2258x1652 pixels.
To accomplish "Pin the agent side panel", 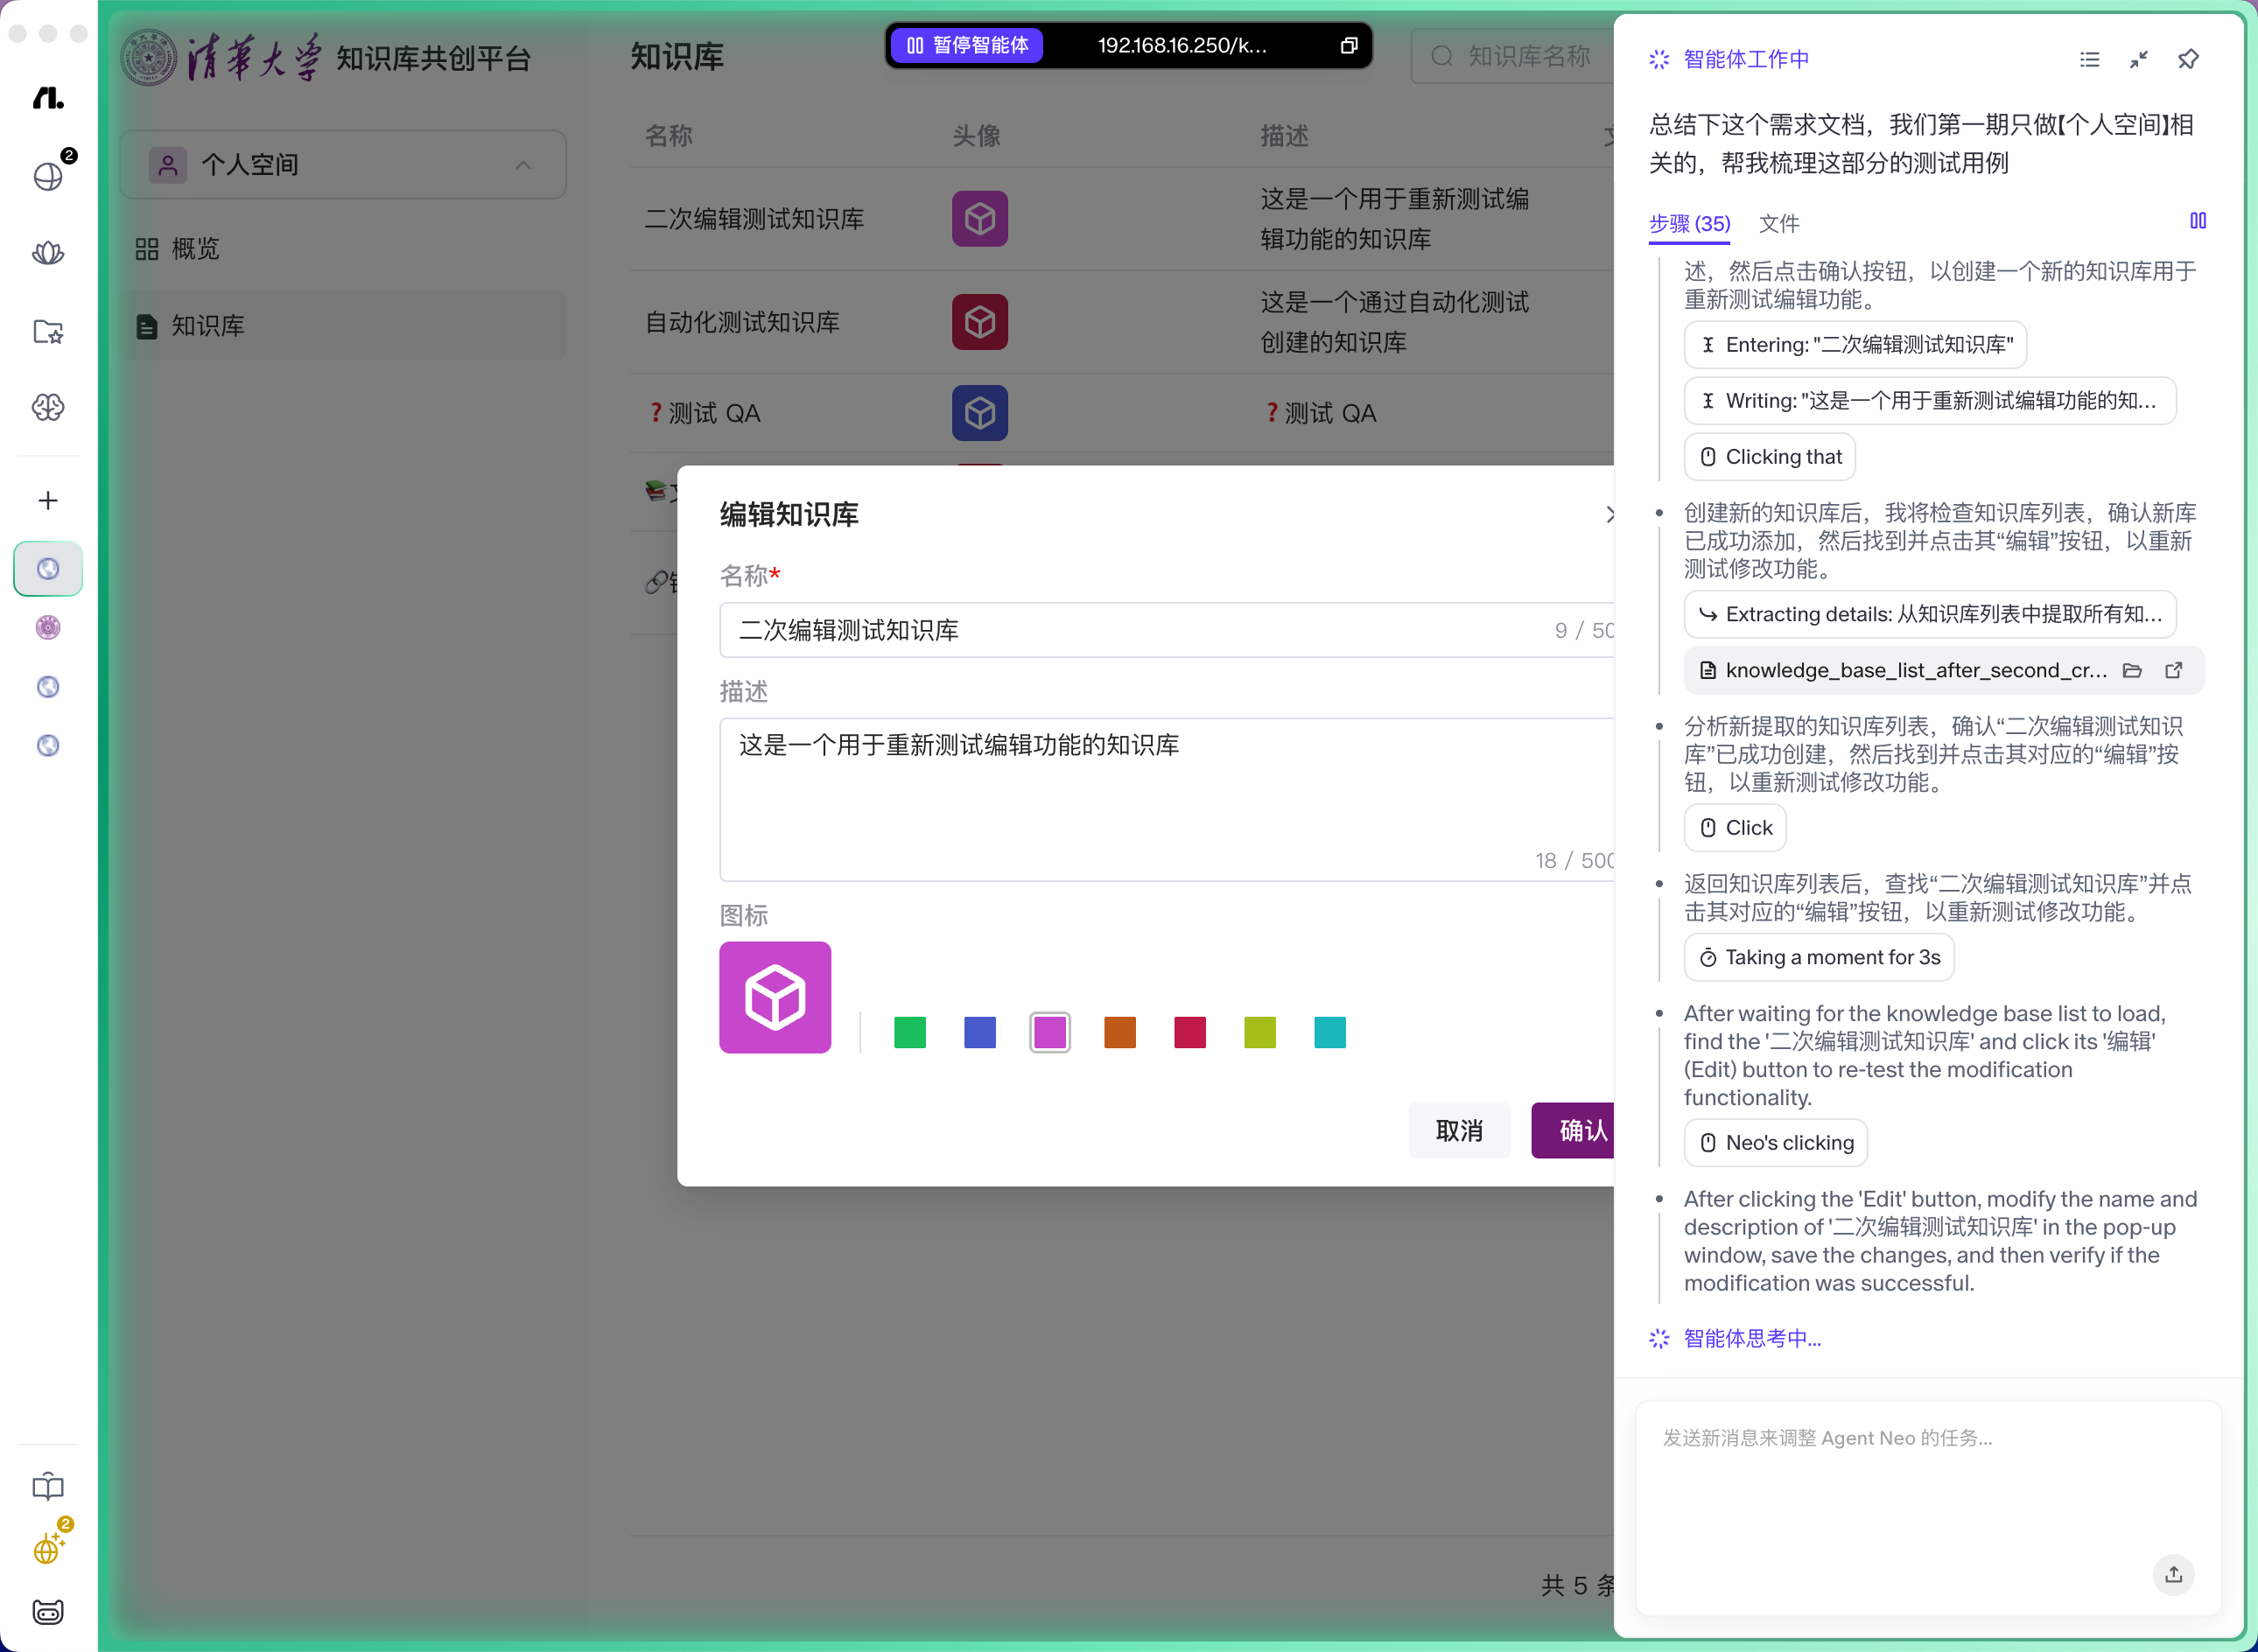I will point(2188,59).
